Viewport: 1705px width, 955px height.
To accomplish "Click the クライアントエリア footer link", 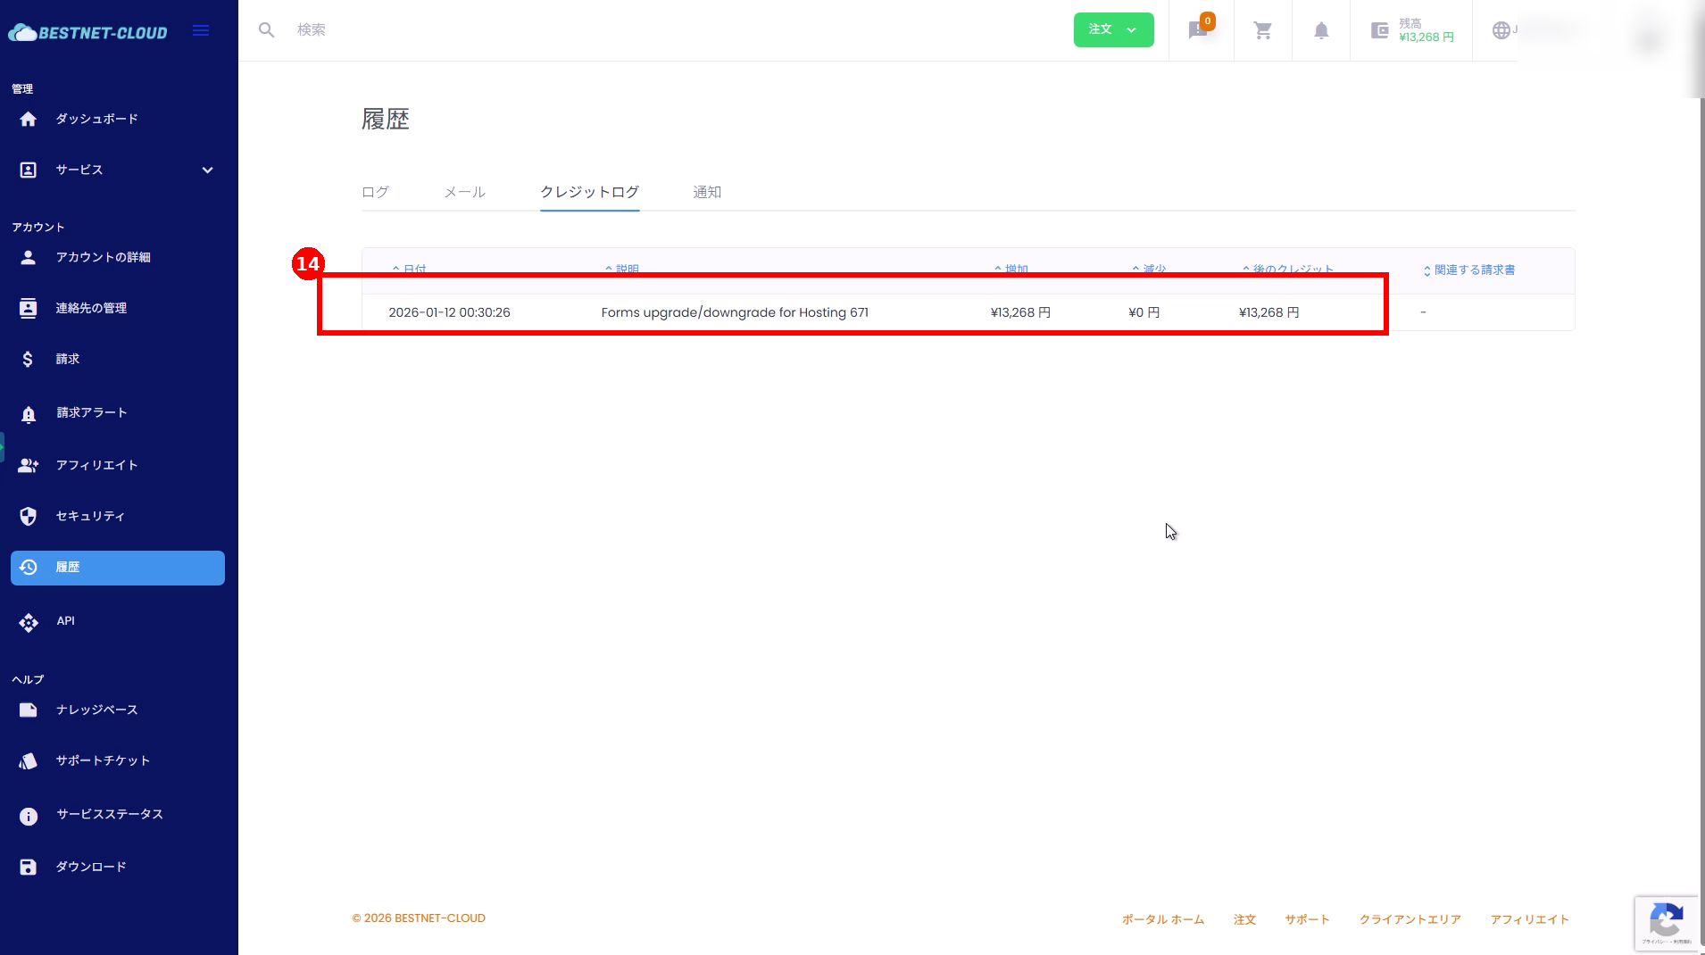I will point(1410,919).
